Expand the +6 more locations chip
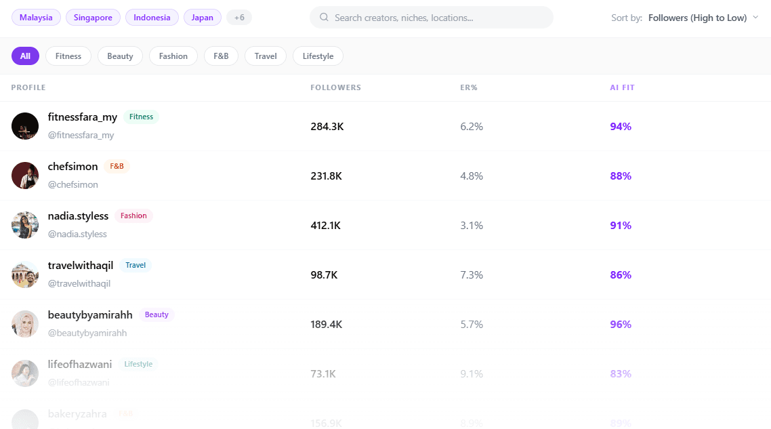This screenshot has height=429, width=771. [x=239, y=18]
